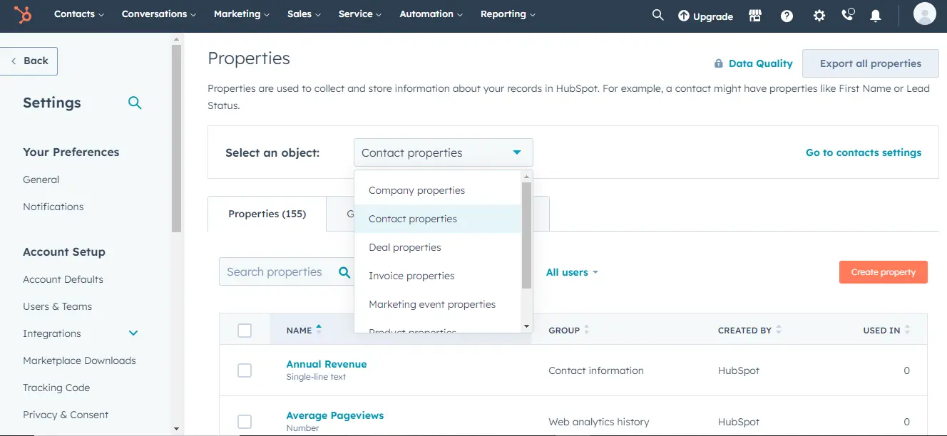Open the Average Pageviews property link
This screenshot has height=436, width=947.
coord(335,415)
